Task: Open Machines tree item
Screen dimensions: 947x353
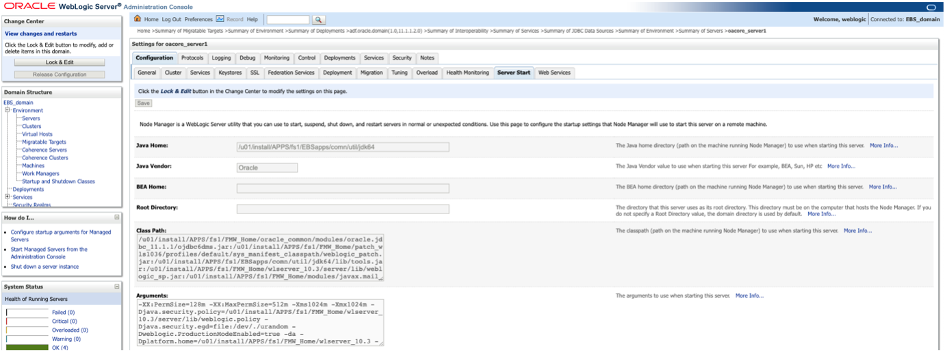Action: (x=33, y=166)
